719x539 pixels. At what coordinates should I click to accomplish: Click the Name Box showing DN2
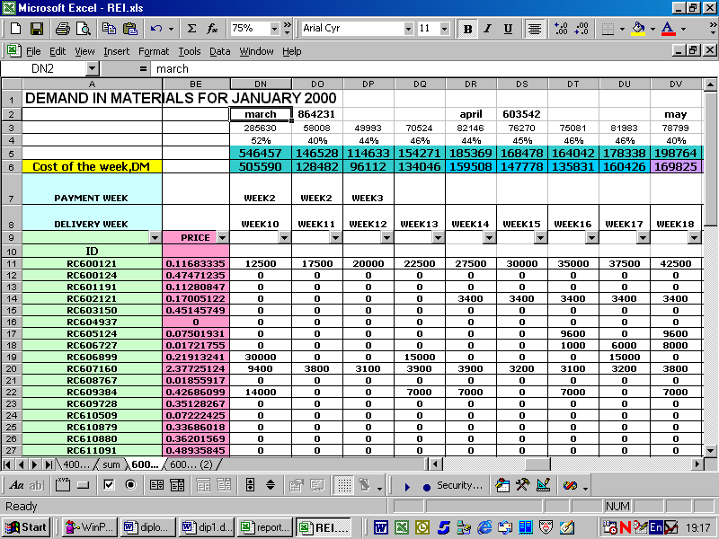click(x=43, y=68)
